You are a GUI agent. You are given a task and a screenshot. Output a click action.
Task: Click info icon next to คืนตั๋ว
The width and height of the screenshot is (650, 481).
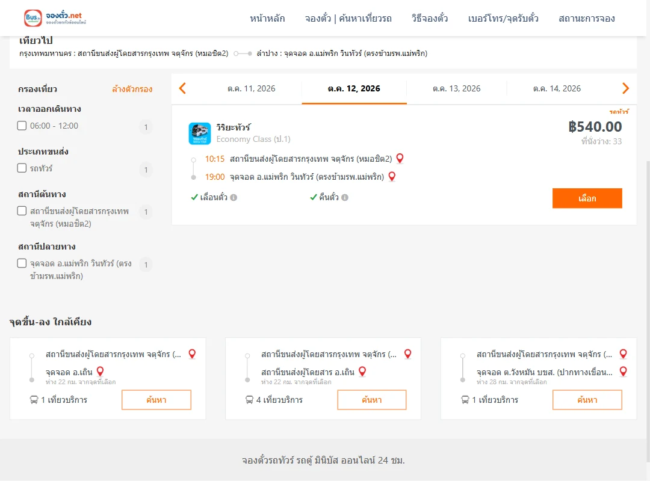coord(345,198)
